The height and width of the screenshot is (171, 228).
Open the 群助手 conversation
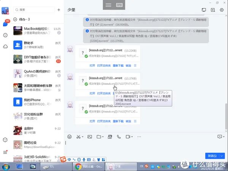37,45
